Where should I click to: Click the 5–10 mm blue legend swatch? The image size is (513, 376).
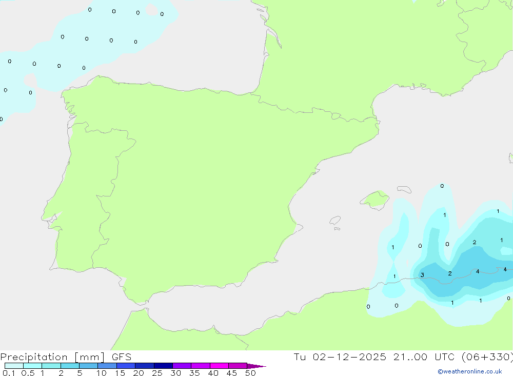tap(88, 366)
